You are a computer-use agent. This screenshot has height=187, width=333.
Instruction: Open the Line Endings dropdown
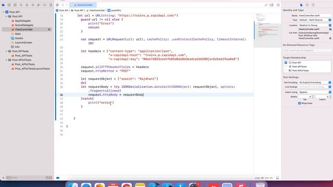click(315, 87)
